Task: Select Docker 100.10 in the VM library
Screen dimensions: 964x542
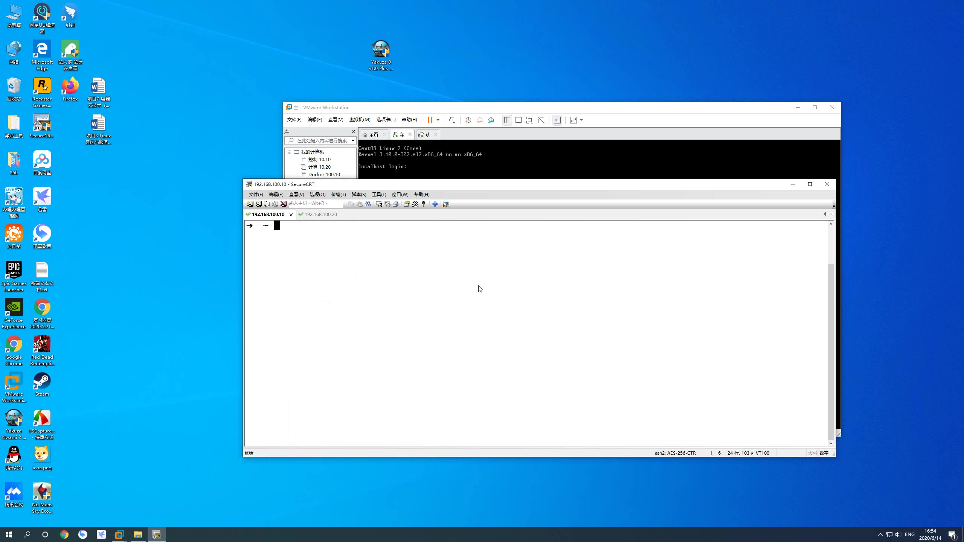Action: [x=324, y=175]
